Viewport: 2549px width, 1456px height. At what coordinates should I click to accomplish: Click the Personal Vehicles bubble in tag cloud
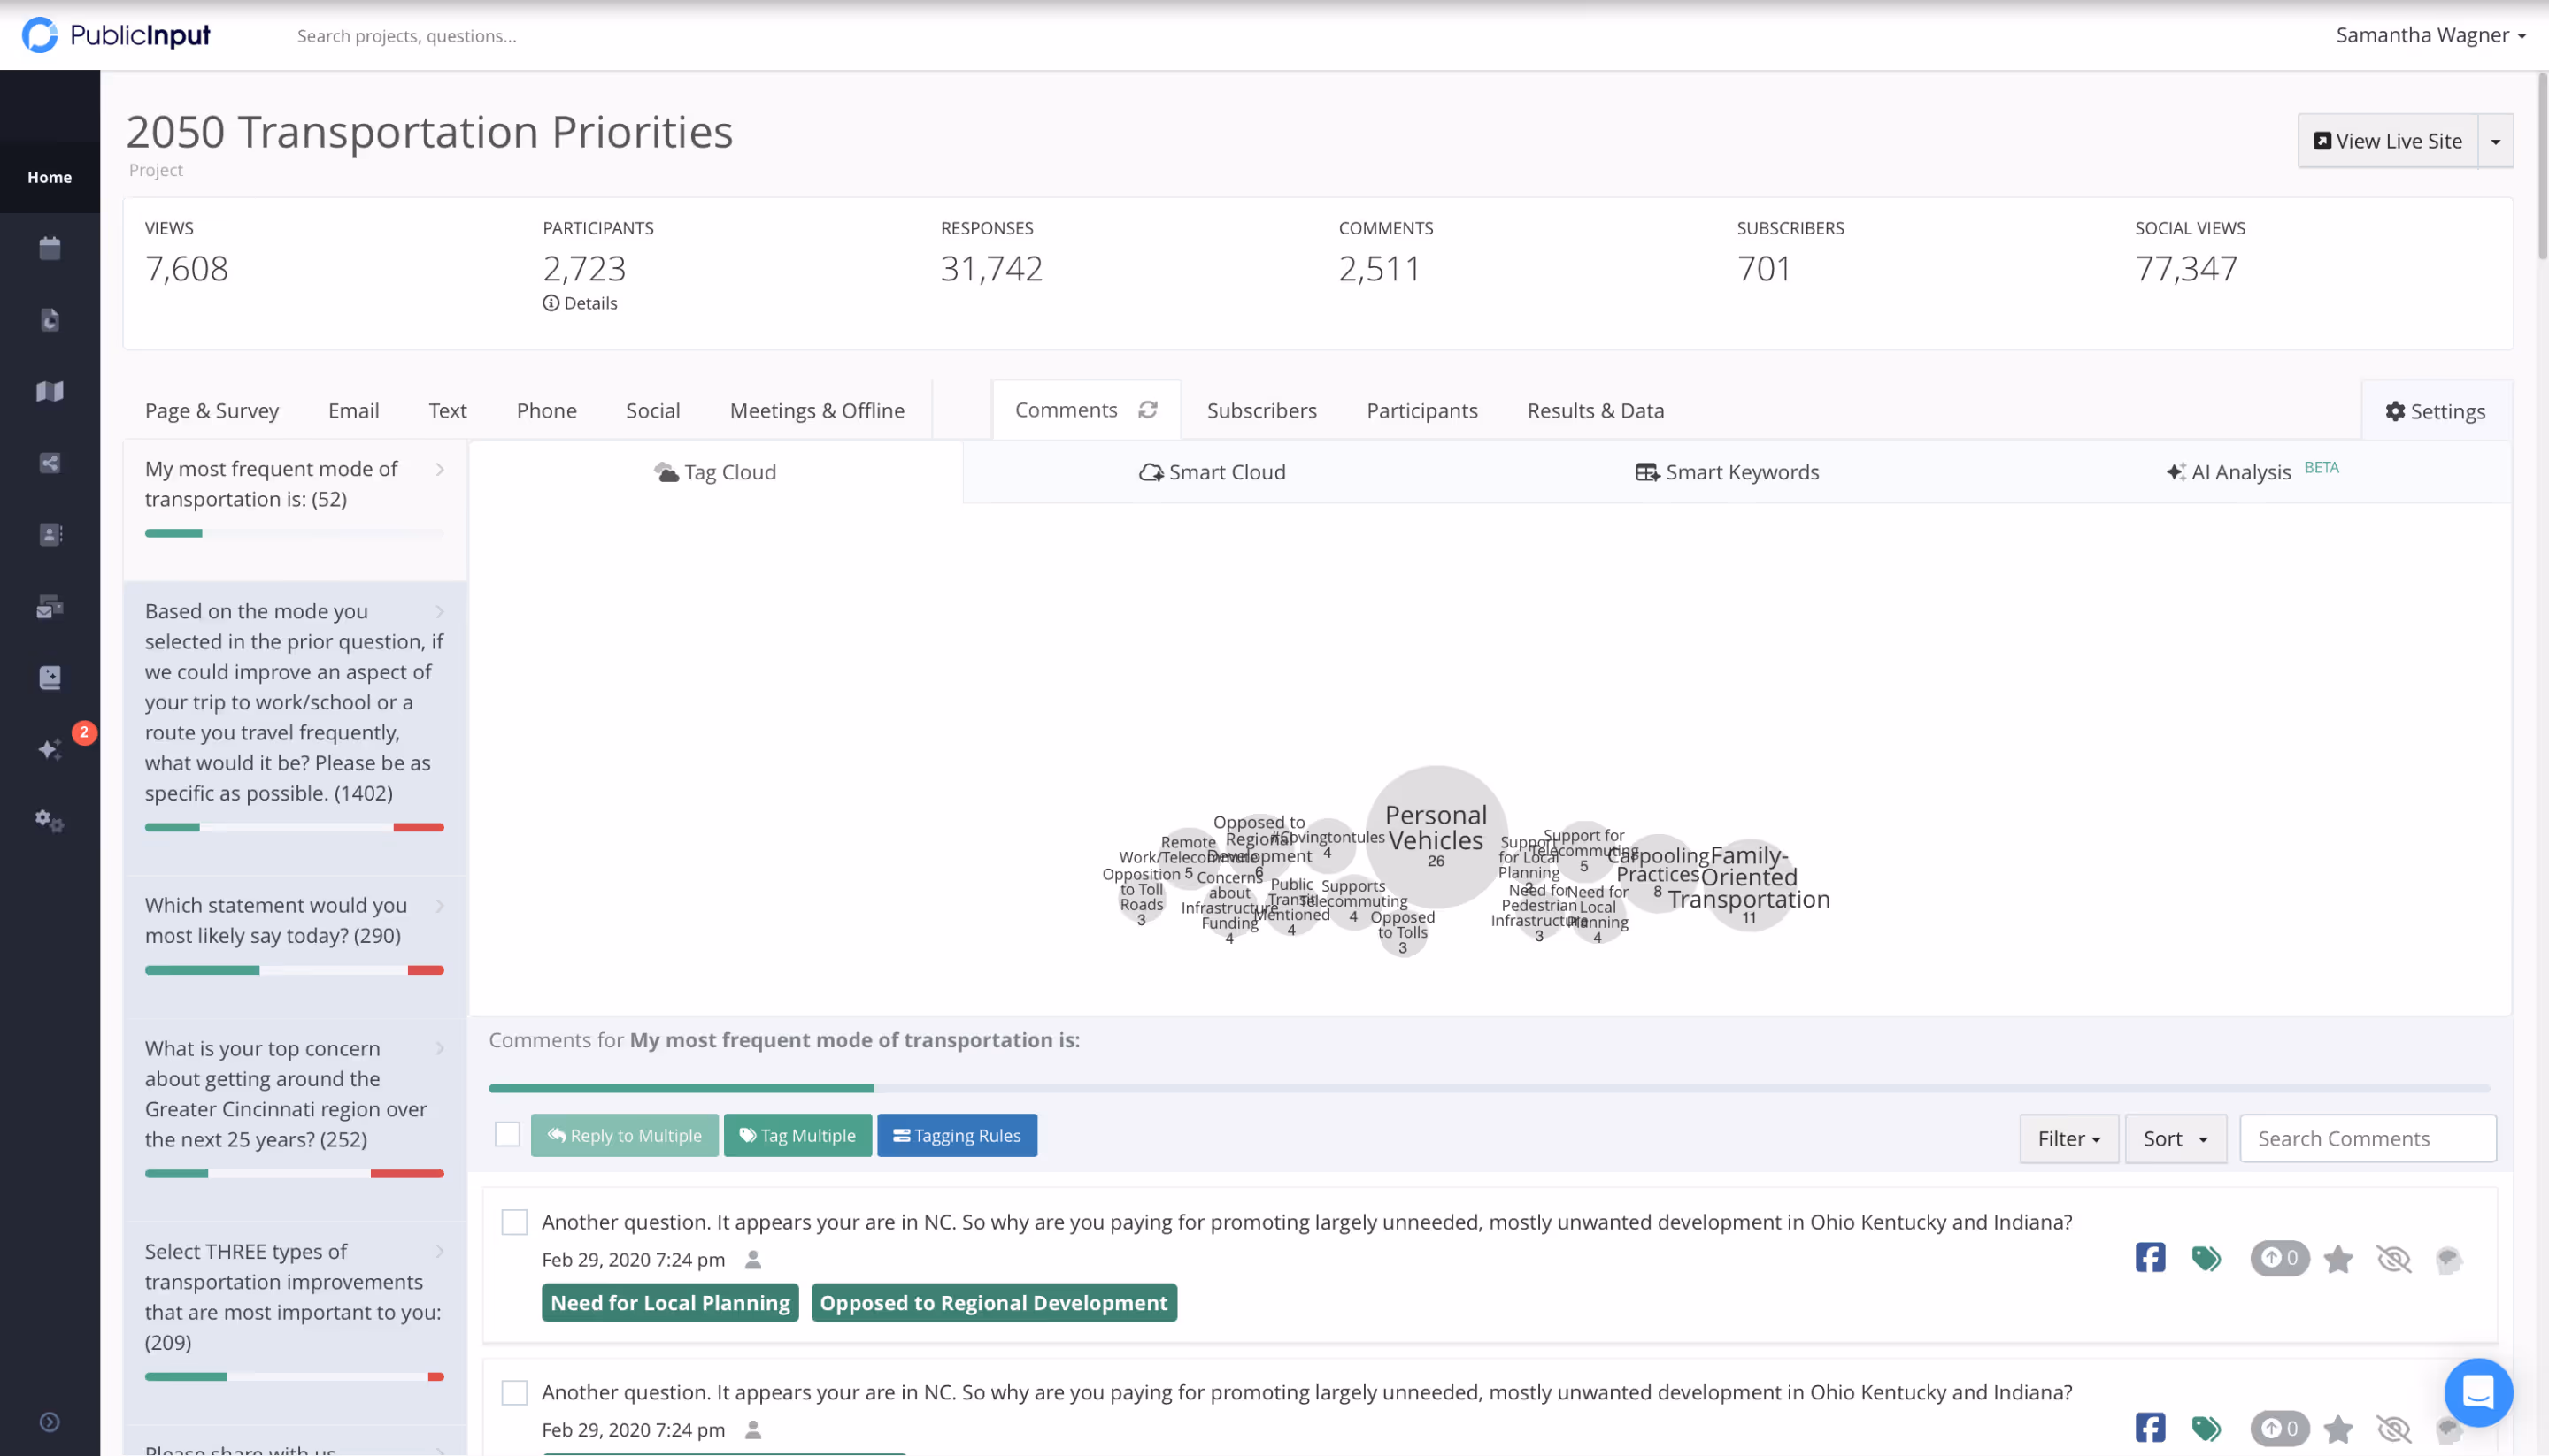pyautogui.click(x=1436, y=835)
